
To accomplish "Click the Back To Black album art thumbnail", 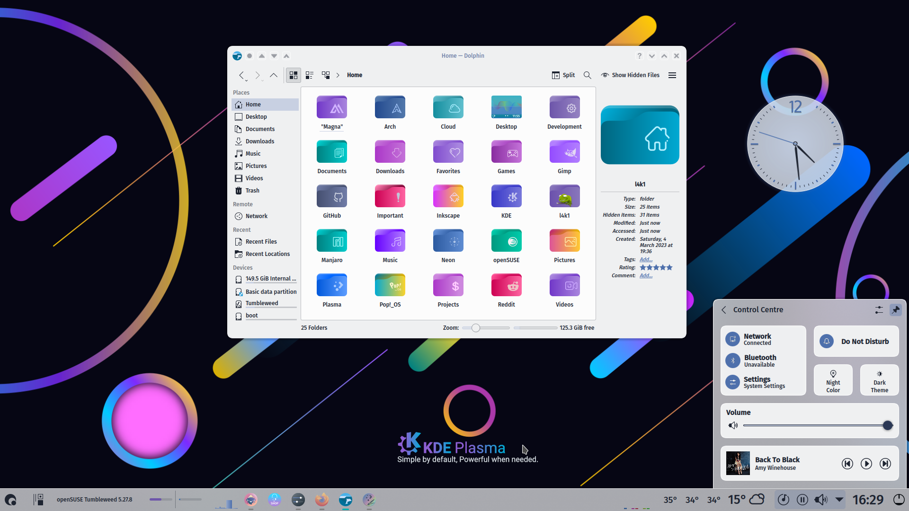I will coord(738,463).
